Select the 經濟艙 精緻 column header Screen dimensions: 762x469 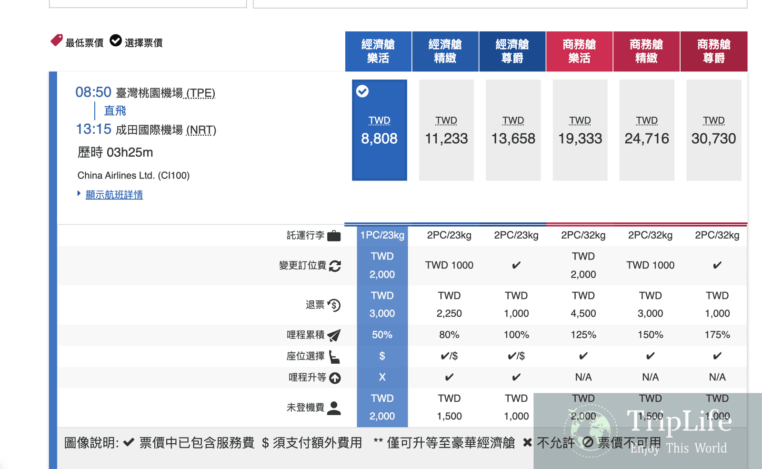click(445, 51)
